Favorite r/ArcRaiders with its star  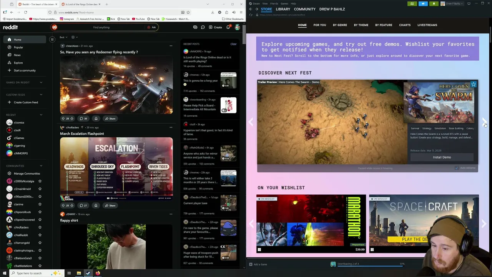[x=40, y=227]
